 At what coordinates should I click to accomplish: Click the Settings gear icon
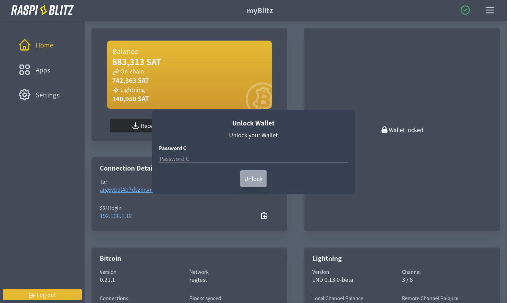(x=25, y=95)
